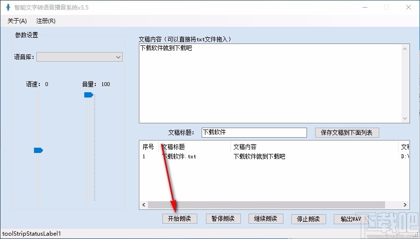Click the 开始朗读 button

tap(180, 218)
